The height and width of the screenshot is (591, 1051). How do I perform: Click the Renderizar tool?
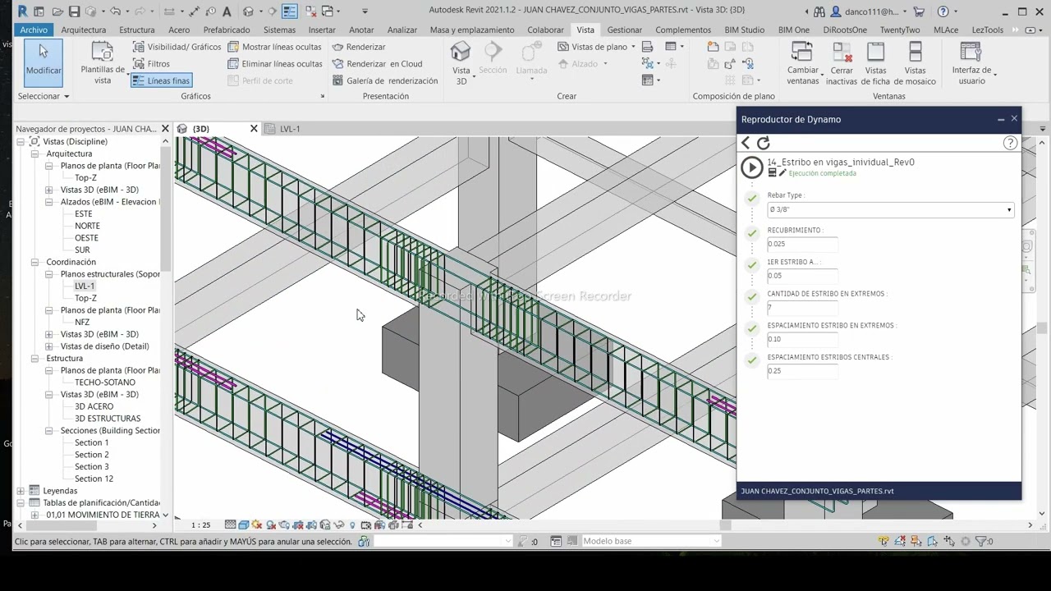(x=359, y=47)
